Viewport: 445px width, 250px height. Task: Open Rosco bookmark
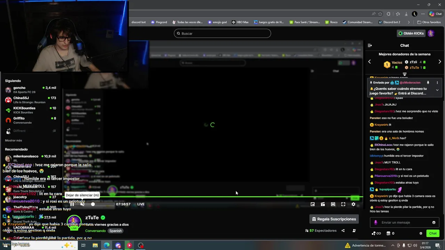(x=331, y=22)
